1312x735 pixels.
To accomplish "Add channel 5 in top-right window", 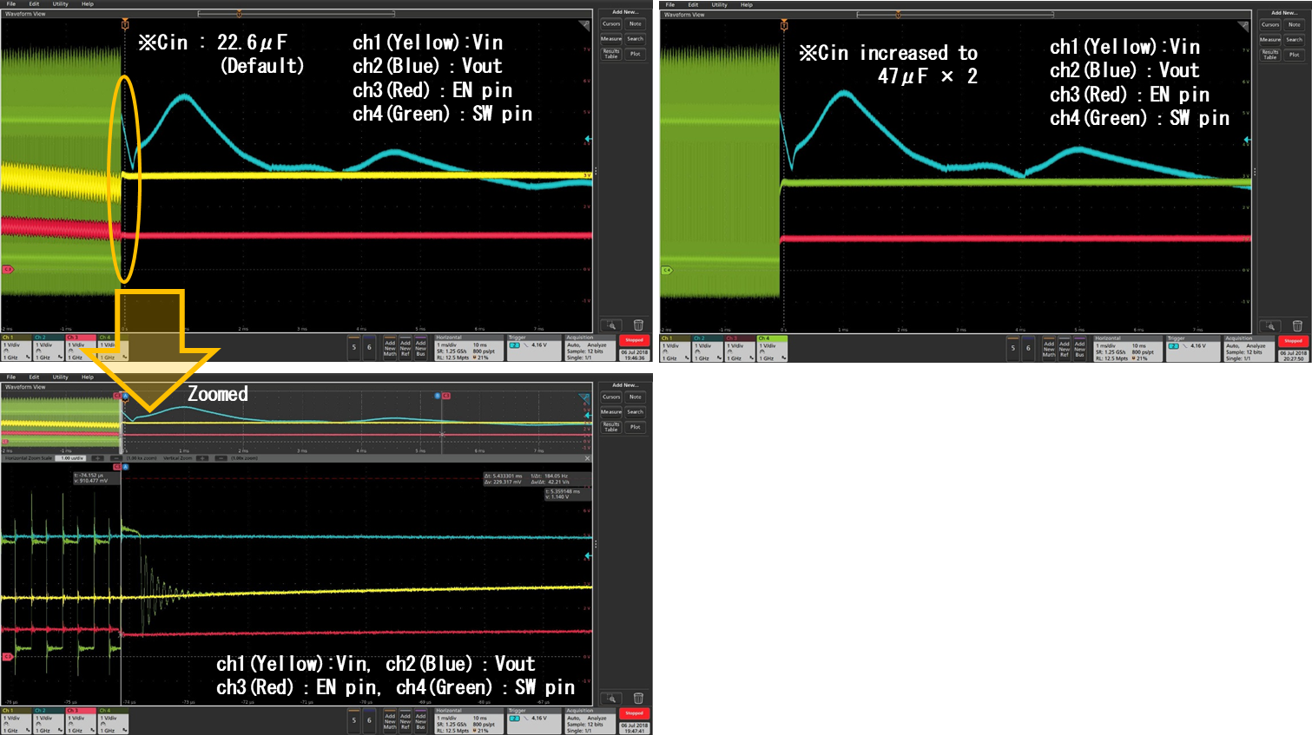I will click(1012, 348).
